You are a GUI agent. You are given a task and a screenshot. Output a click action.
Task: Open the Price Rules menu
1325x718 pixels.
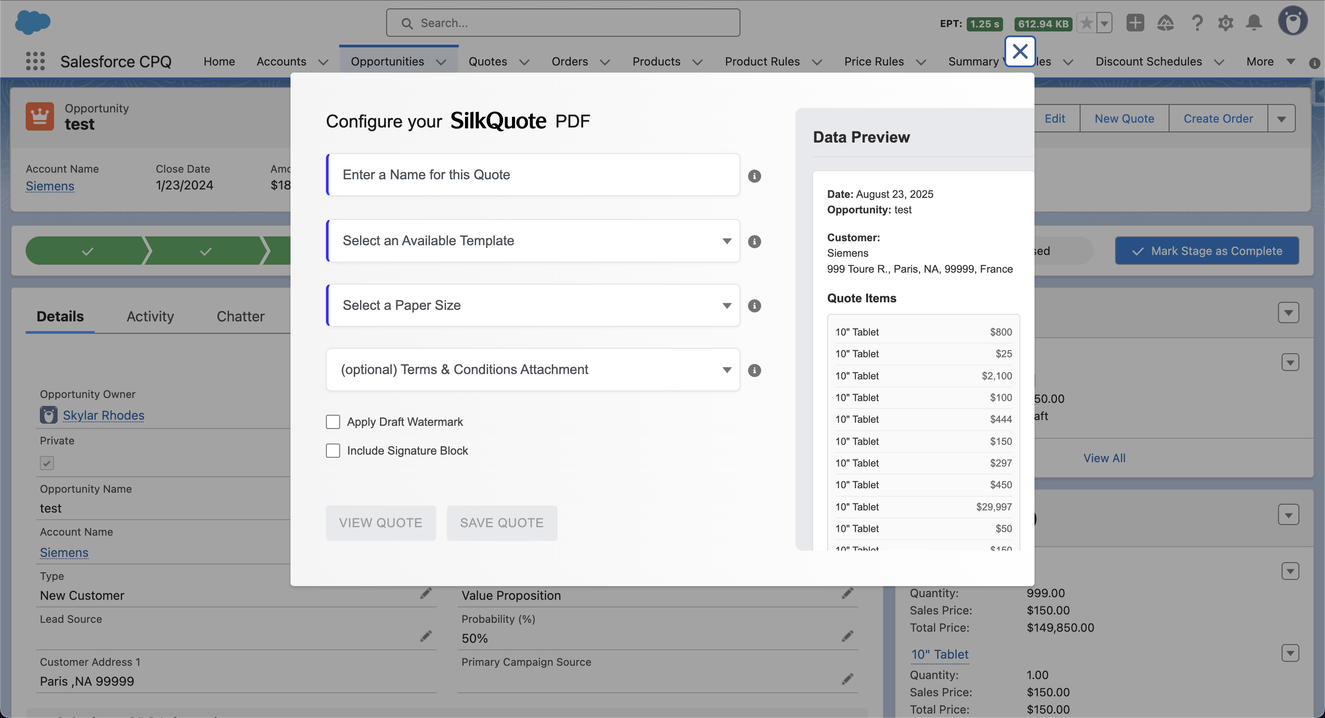tap(875, 61)
